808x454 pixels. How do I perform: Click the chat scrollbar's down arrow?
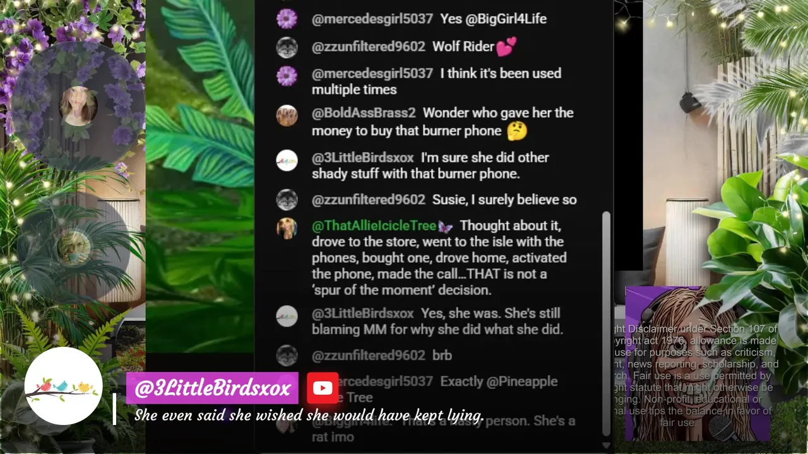(607, 446)
